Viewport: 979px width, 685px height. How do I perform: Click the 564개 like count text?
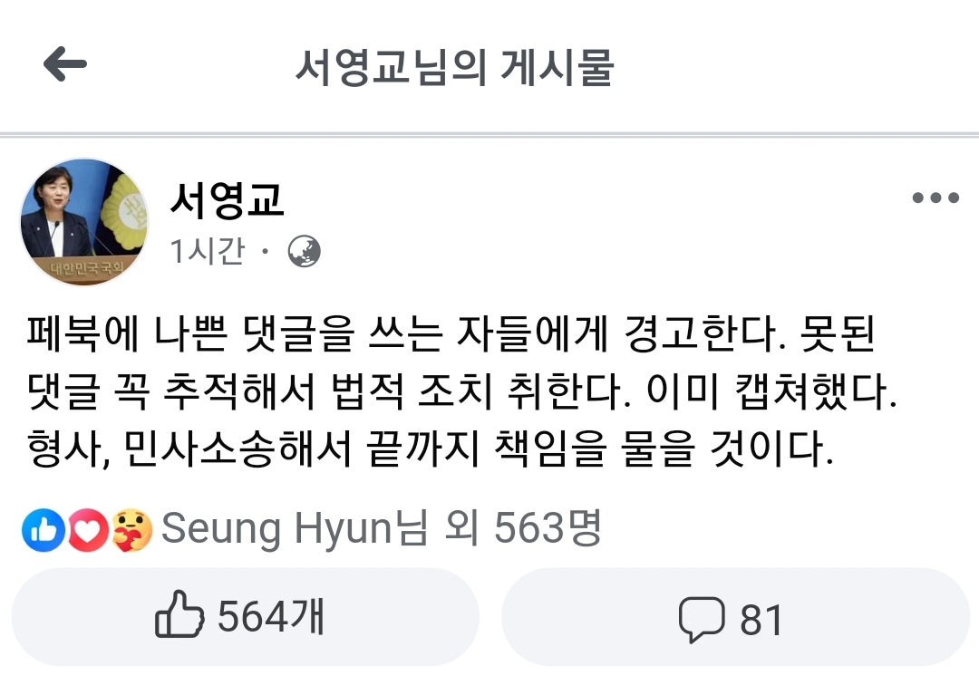pos(271,616)
